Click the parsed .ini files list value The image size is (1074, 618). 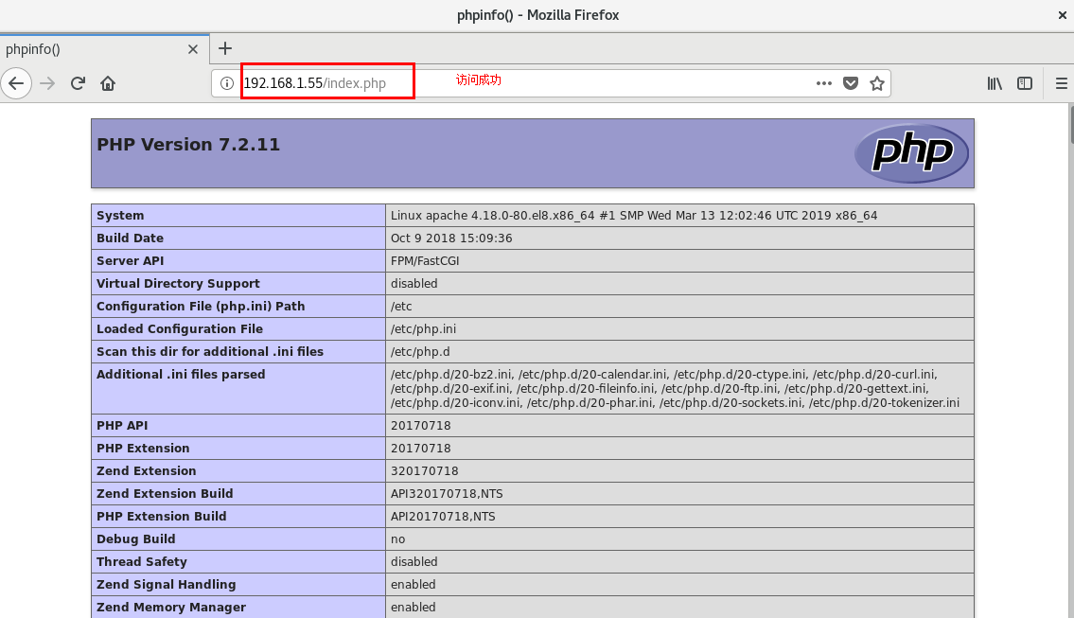coord(675,388)
